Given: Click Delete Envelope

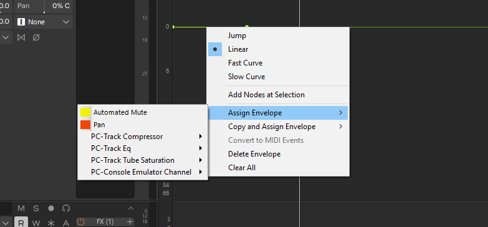Looking at the screenshot, I should tap(278, 154).
